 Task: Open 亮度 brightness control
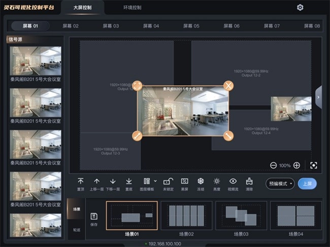point(217,182)
